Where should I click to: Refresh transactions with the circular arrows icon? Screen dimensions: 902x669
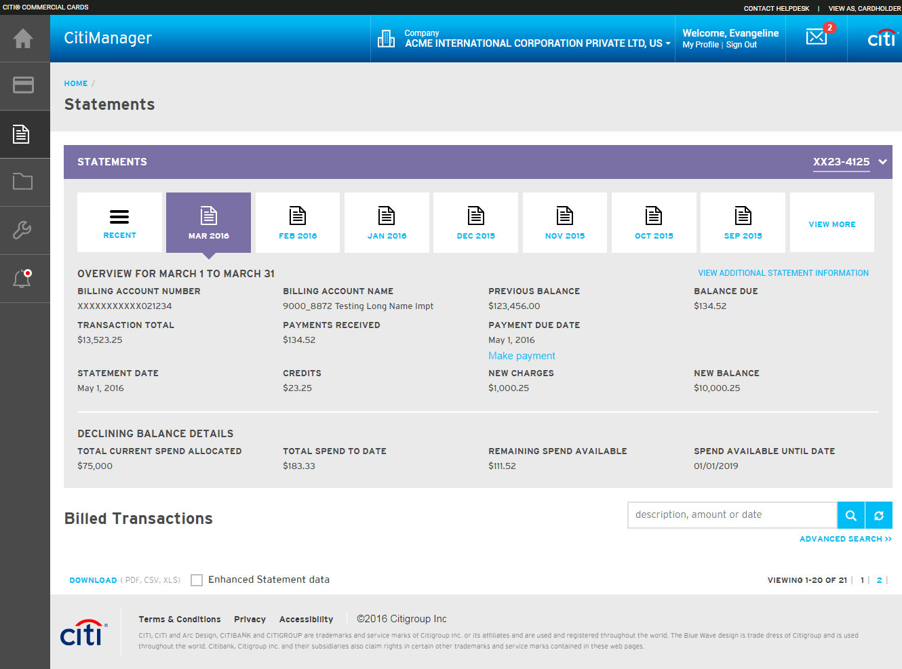879,515
